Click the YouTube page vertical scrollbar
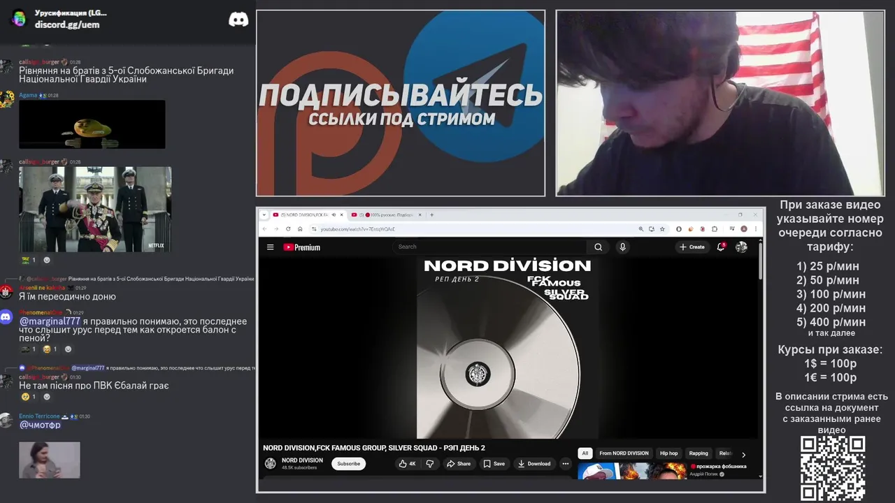The height and width of the screenshot is (503, 895). tap(760, 262)
